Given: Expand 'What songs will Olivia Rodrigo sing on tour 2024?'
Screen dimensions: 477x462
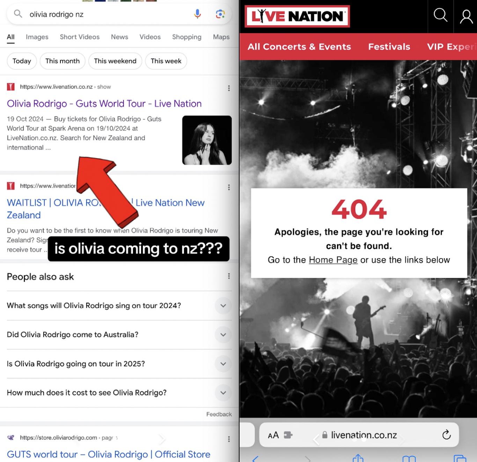Looking at the screenshot, I should tap(119, 305).
